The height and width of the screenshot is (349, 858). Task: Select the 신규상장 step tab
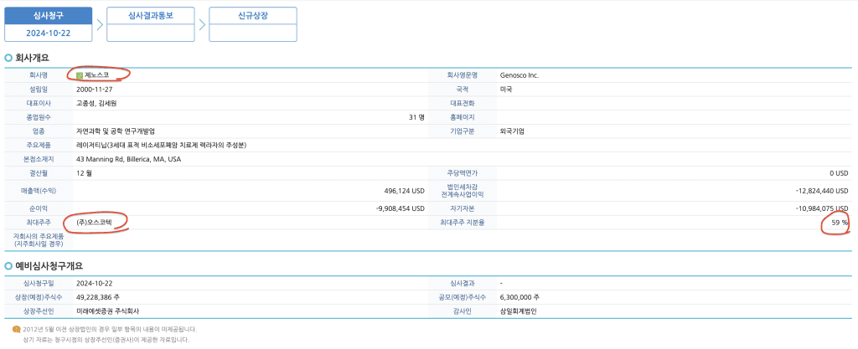click(x=252, y=15)
